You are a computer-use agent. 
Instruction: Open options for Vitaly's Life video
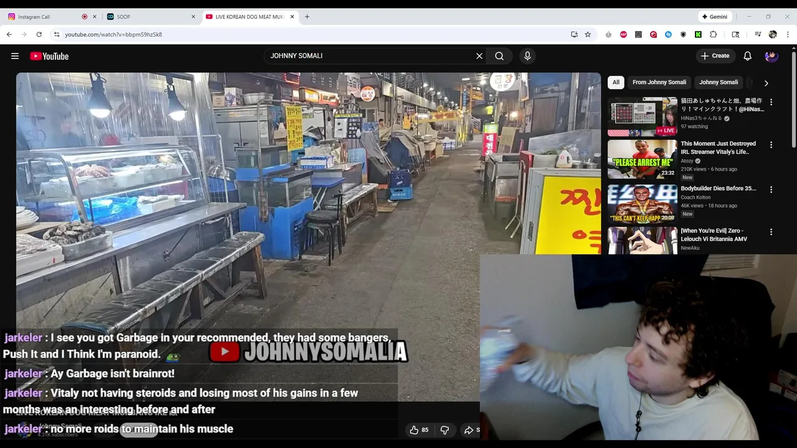[771, 145]
